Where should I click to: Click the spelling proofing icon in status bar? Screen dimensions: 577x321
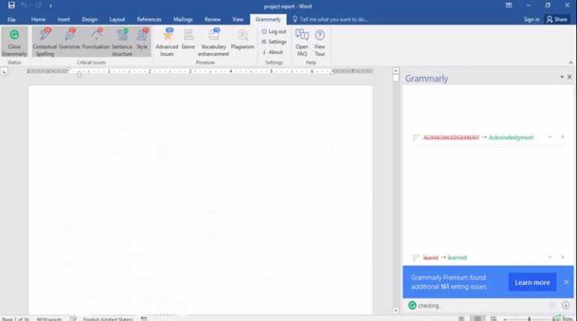(x=73, y=319)
